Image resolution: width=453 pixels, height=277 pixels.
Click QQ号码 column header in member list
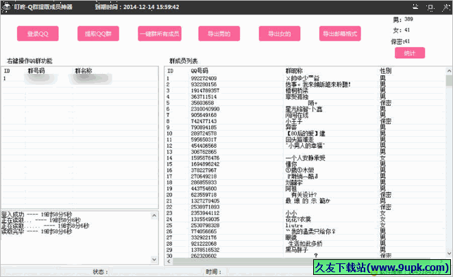199,70
